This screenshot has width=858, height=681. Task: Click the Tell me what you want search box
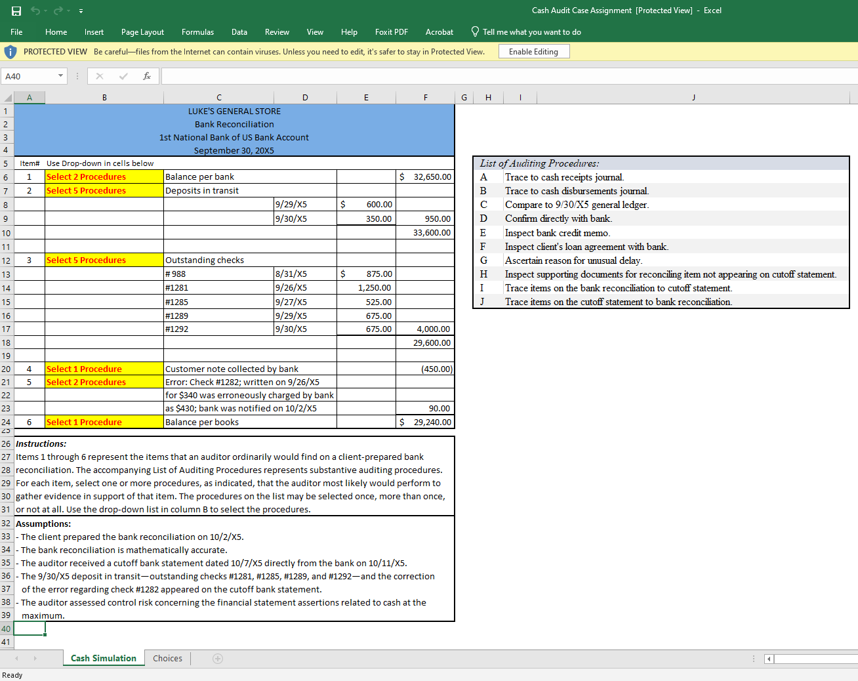click(531, 32)
